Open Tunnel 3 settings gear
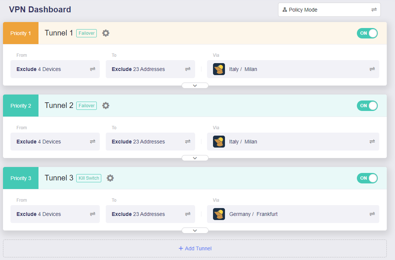This screenshot has height=260, width=395. (110, 178)
